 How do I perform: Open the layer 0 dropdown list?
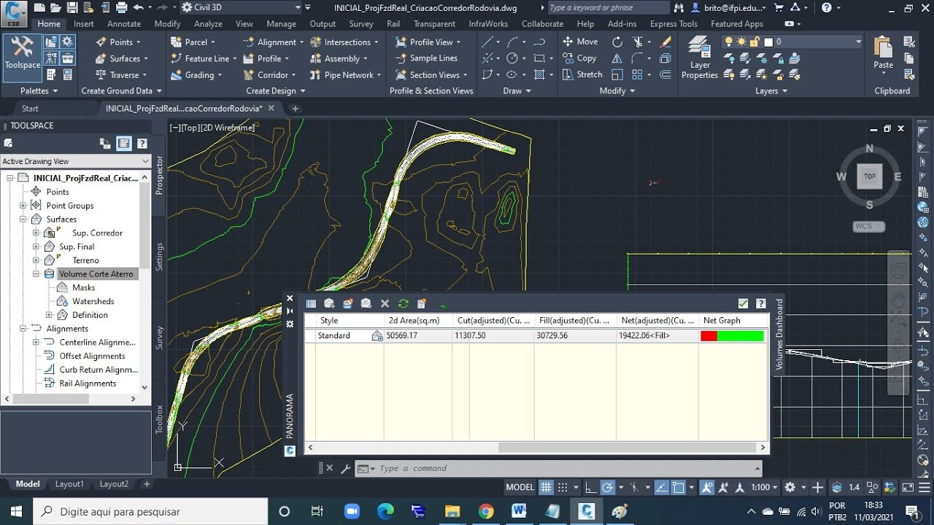click(858, 42)
